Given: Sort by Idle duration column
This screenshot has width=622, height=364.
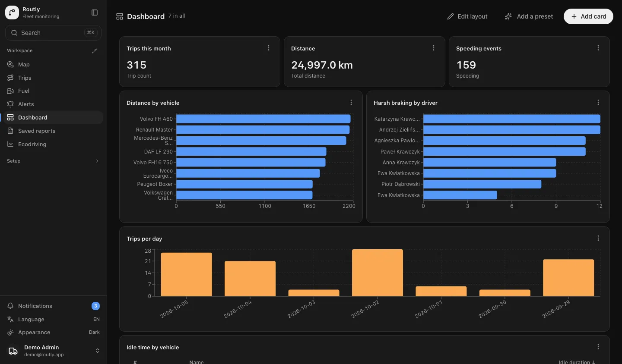Looking at the screenshot, I should pos(577,362).
